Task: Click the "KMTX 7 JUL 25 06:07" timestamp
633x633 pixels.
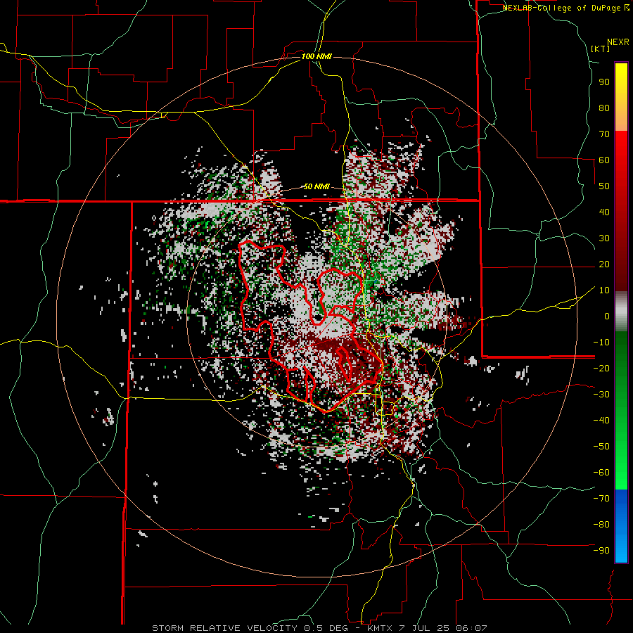Action: click(x=427, y=628)
